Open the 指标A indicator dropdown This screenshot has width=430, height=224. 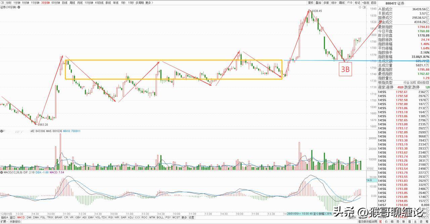point(4,217)
